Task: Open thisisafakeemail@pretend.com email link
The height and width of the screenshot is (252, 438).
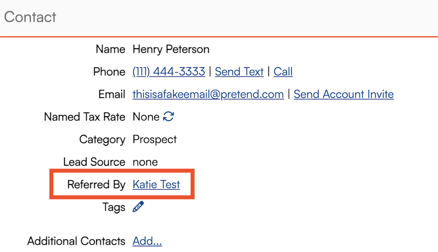Action: 208,94
